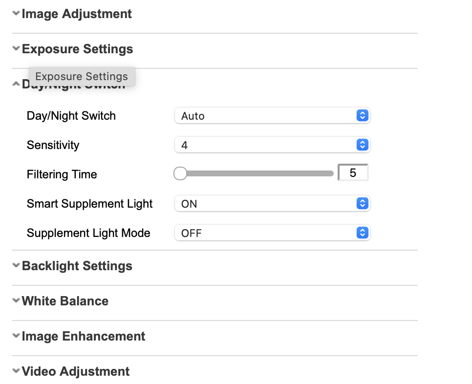Open the Video Adjustment heading
This screenshot has width=472, height=384.
[76, 371]
